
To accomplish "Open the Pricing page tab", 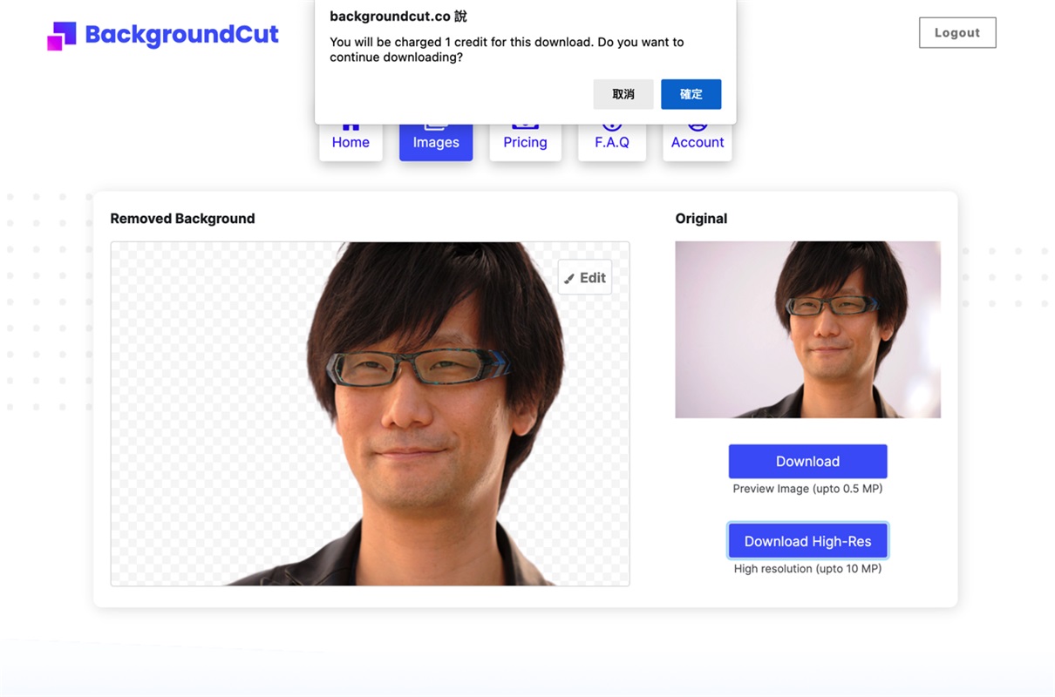I will click(x=525, y=142).
